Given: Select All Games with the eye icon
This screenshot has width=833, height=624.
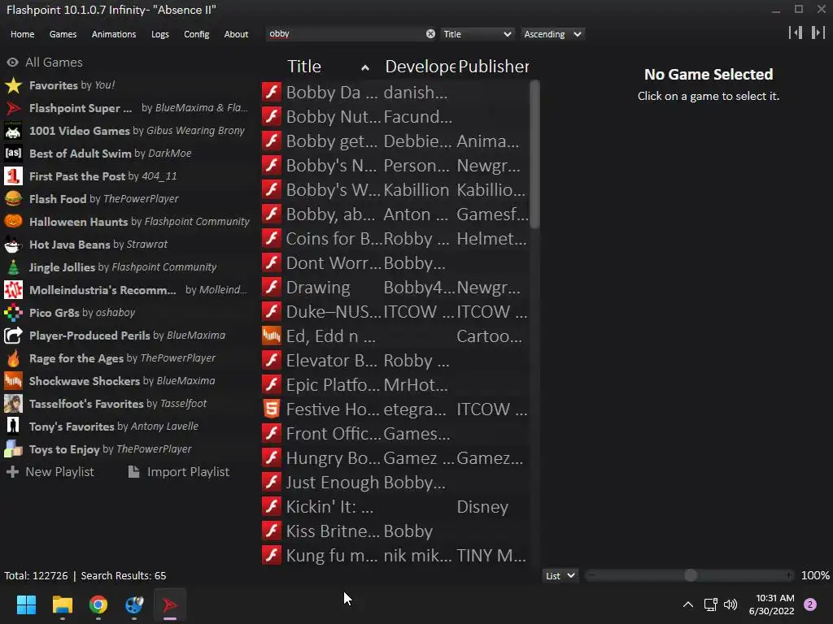Looking at the screenshot, I should click(13, 62).
